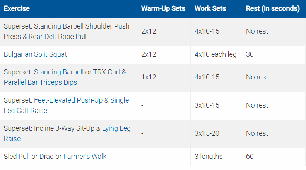The width and height of the screenshot is (306, 170).
Task: Open the Lying Leg Raise link
Action: [x=116, y=128]
